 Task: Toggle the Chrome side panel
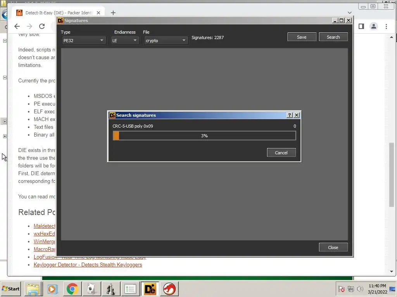361,26
